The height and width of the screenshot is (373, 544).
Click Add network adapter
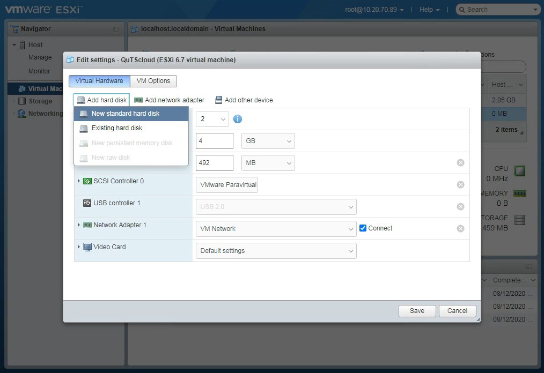pyautogui.click(x=170, y=100)
